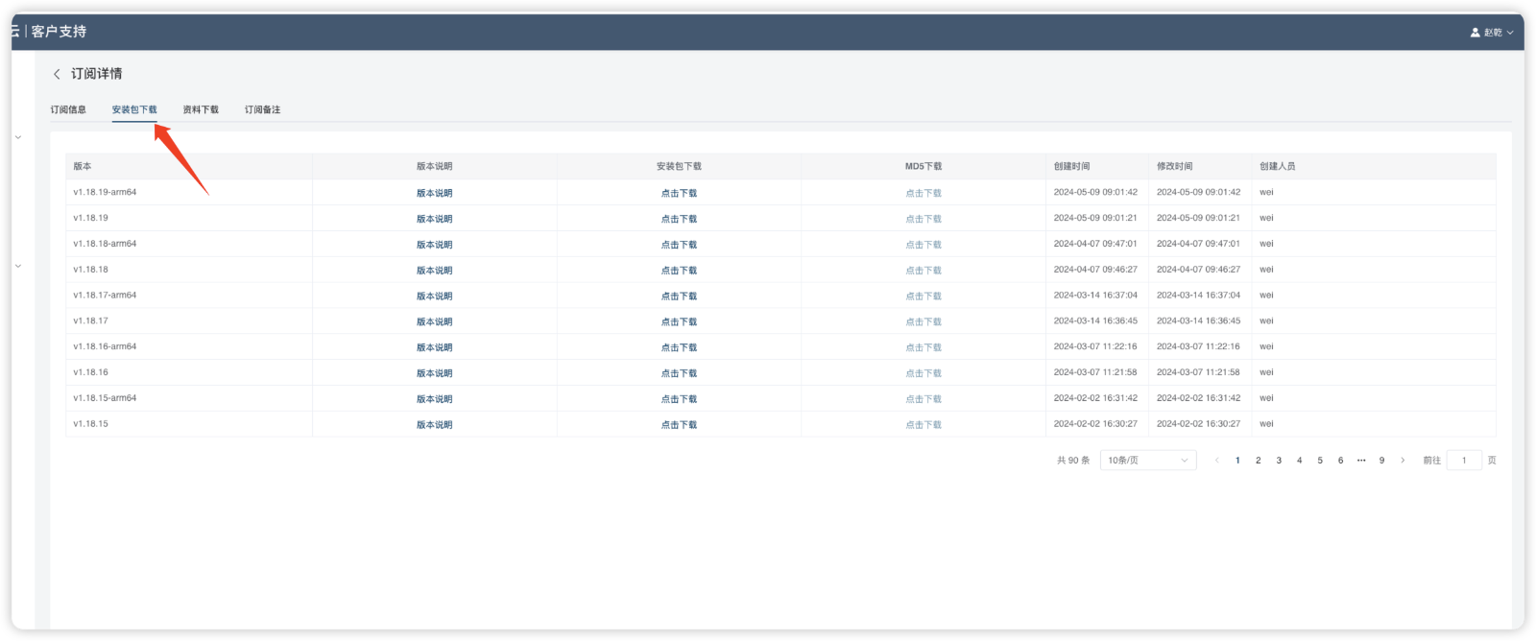1536x641 pixels.
Task: Open 版本说明 for v1.18.17
Action: pos(434,322)
